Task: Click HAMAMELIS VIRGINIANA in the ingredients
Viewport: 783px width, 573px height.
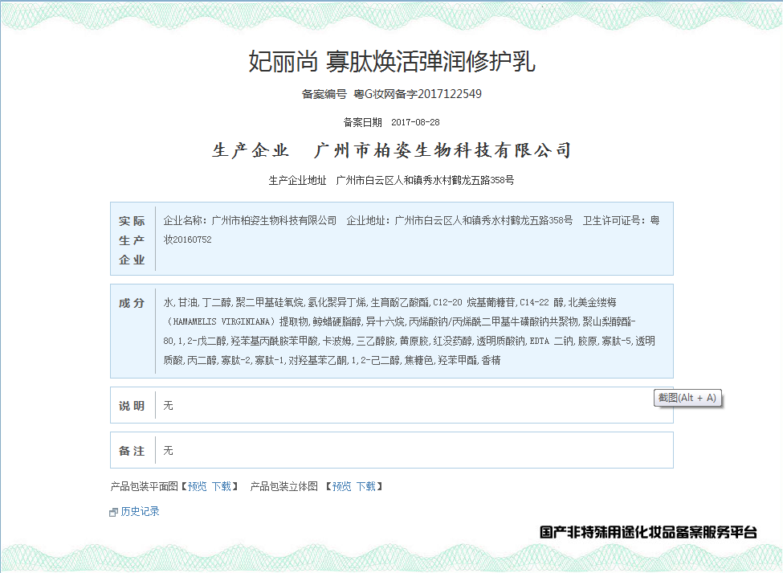Action: (x=221, y=321)
